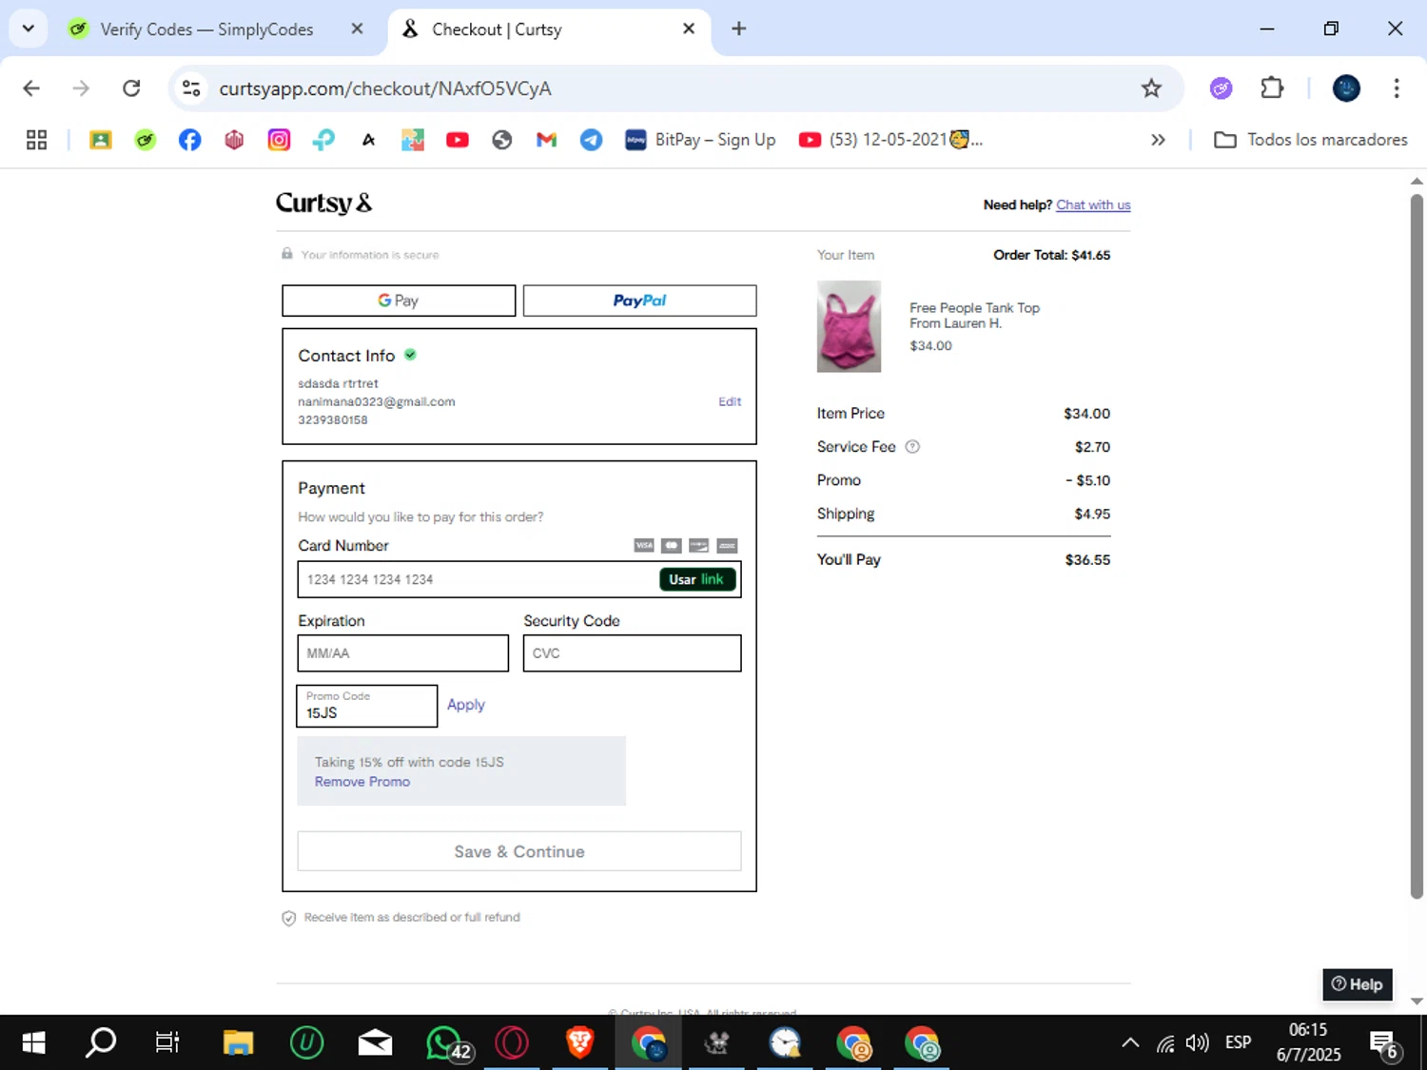Close the Verify Codes SimplyCodes tab
This screenshot has width=1427, height=1070.
(x=357, y=29)
